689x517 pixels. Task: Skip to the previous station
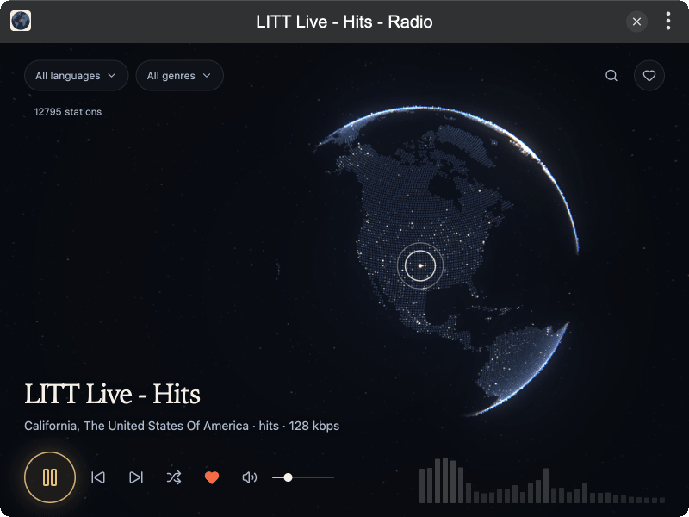[x=98, y=477]
